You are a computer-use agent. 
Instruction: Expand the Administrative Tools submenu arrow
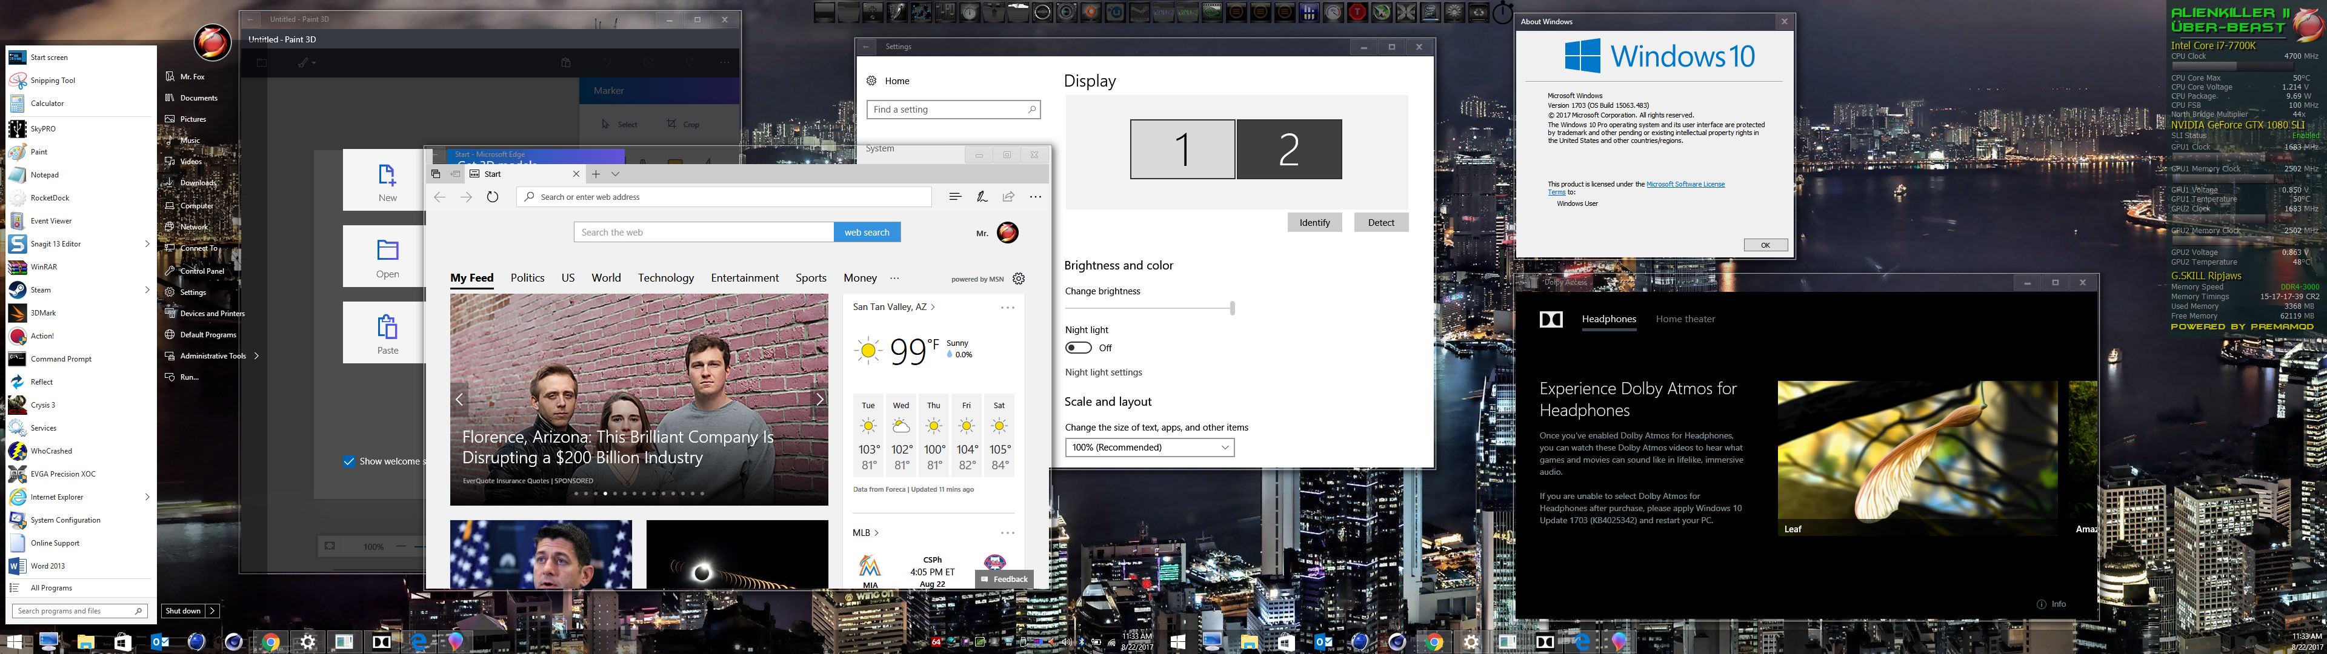coord(256,356)
